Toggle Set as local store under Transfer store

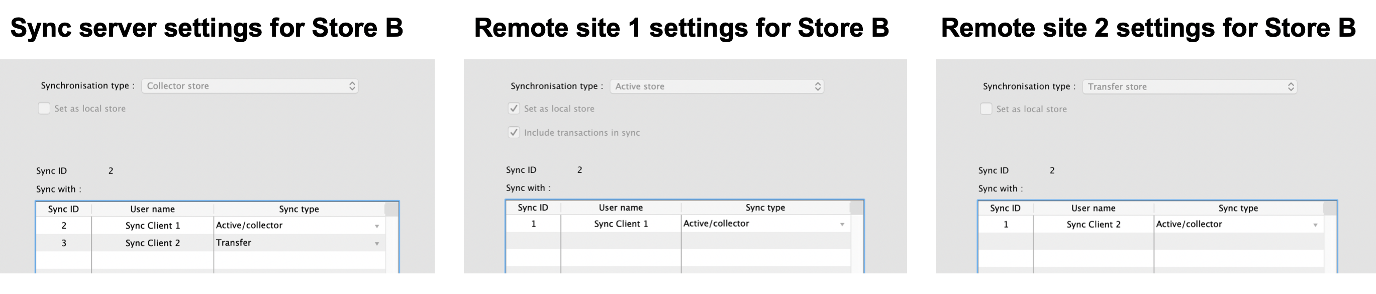[x=986, y=109]
